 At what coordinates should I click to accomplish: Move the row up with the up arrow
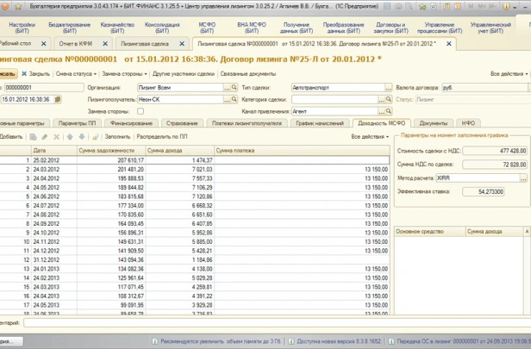(x=70, y=137)
